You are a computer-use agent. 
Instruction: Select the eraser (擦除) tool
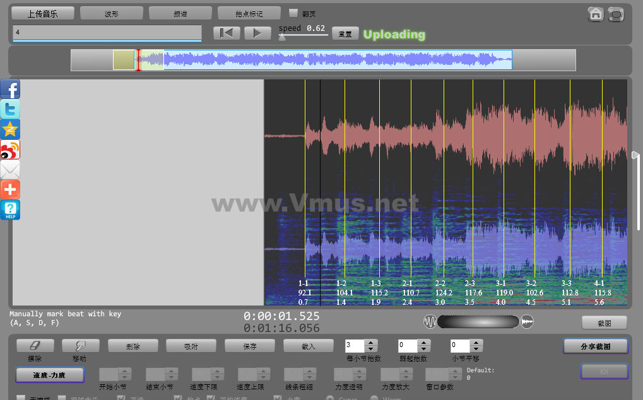35,346
